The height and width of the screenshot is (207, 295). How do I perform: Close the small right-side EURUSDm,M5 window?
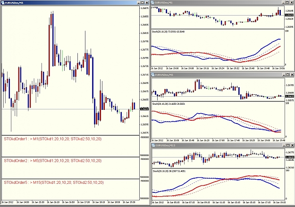pos(292,75)
